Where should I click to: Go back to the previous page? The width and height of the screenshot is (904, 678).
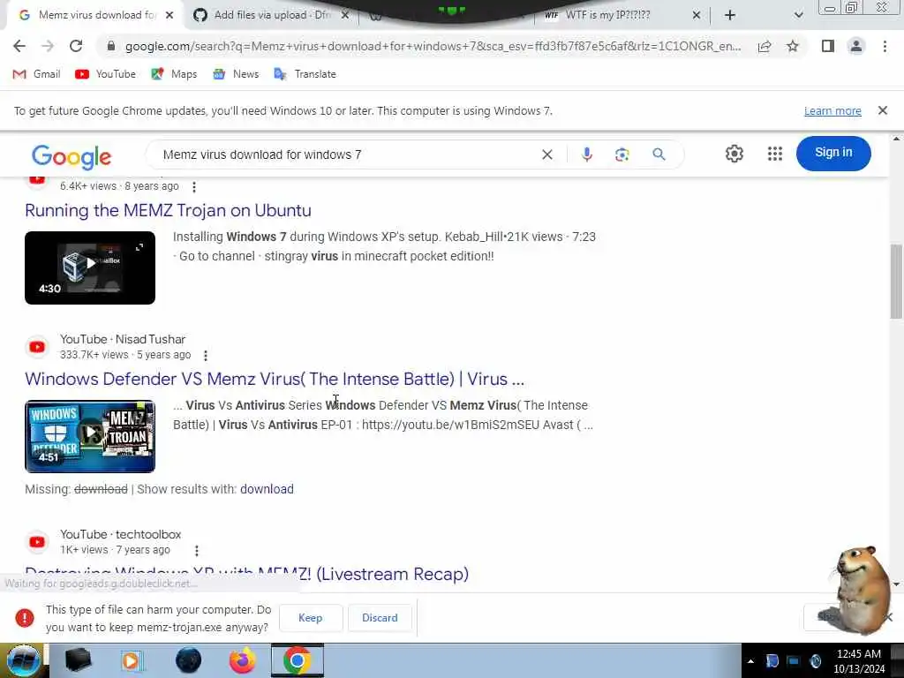(x=19, y=46)
